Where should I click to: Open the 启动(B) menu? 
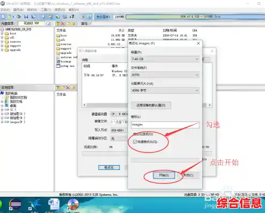point(32,10)
